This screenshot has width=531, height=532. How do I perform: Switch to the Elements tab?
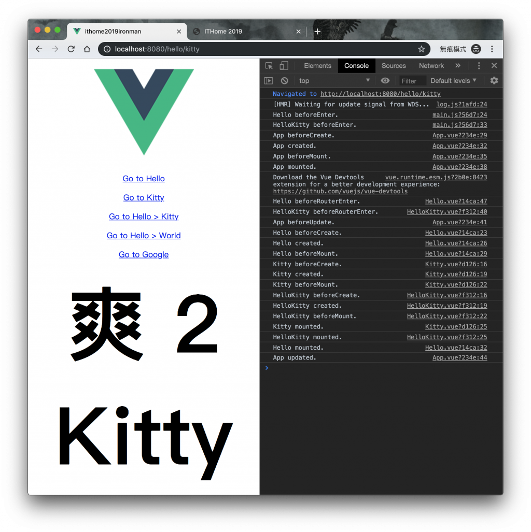[317, 65]
